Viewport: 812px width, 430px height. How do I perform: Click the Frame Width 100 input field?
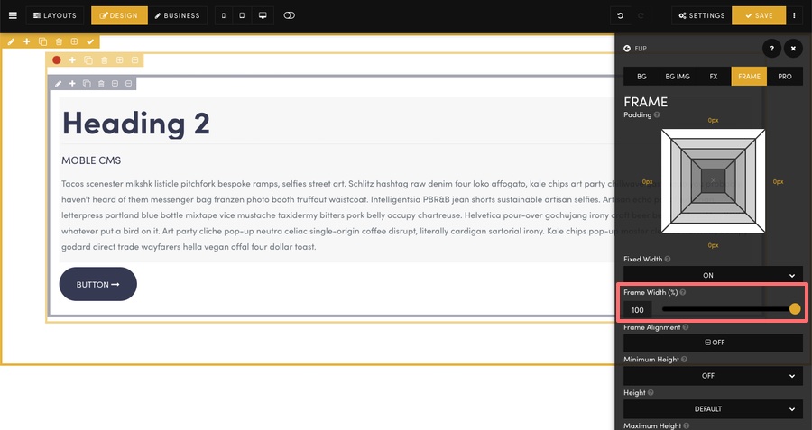638,309
